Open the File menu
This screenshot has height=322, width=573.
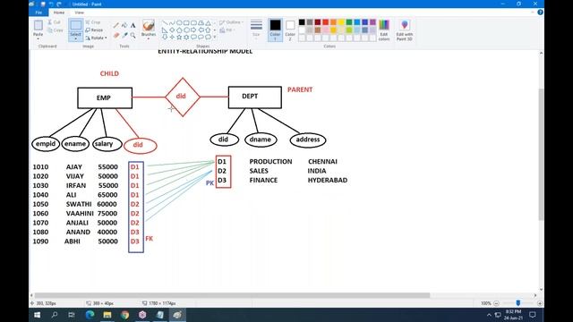38,13
